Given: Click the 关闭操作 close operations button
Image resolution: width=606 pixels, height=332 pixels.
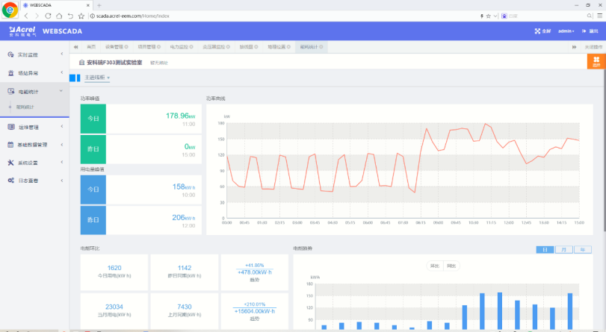Looking at the screenshot, I should [x=593, y=46].
